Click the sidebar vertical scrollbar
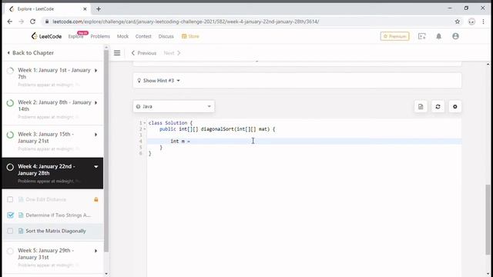 (106, 151)
